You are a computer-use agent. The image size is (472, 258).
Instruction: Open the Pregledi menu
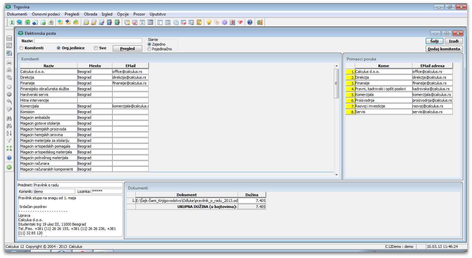72,14
